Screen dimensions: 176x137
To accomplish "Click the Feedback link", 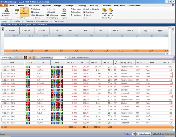I will coord(127,134).
